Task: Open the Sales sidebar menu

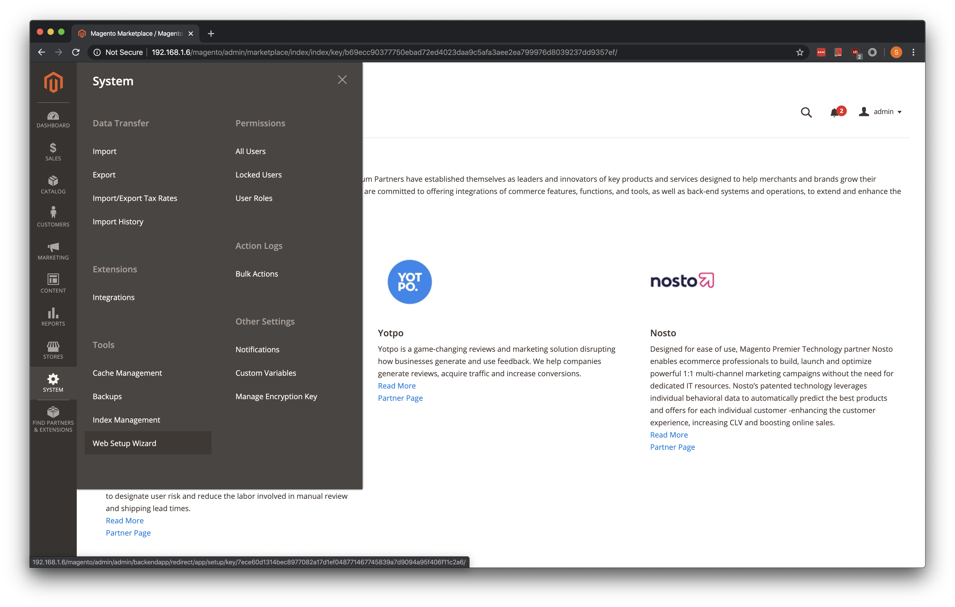Action: pyautogui.click(x=53, y=152)
